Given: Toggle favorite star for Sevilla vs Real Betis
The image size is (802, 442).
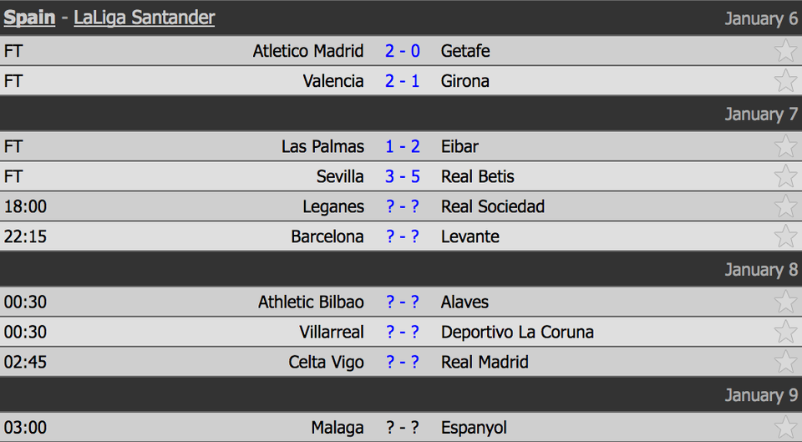Looking at the screenshot, I should 785,176.
